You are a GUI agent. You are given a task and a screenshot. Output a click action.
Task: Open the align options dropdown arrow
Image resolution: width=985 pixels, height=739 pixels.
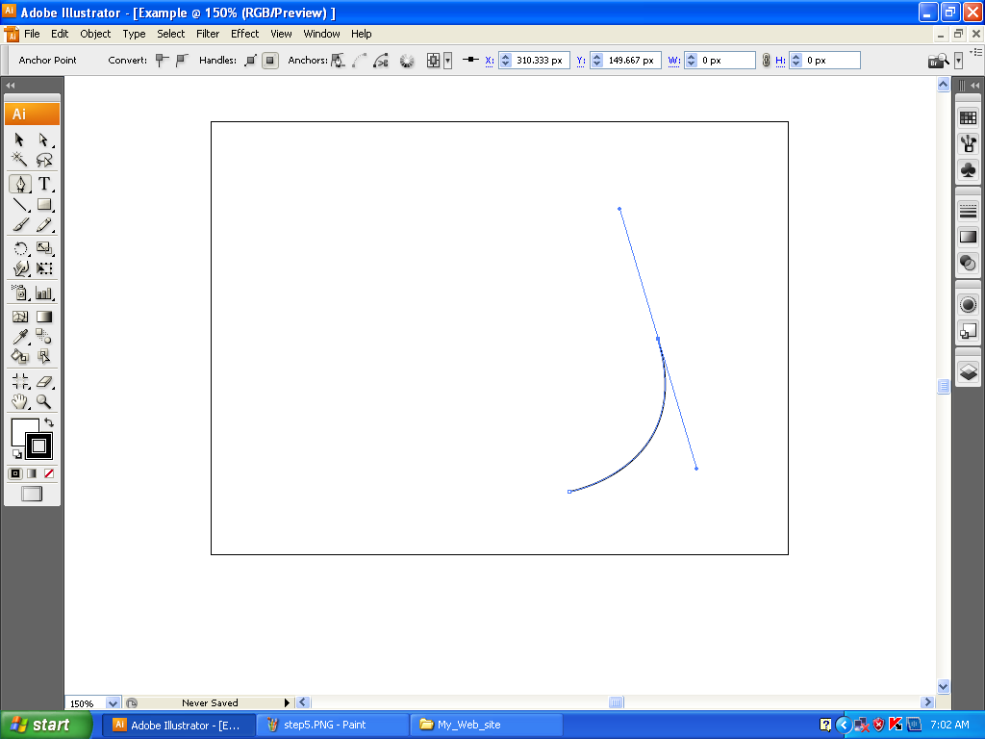[448, 61]
